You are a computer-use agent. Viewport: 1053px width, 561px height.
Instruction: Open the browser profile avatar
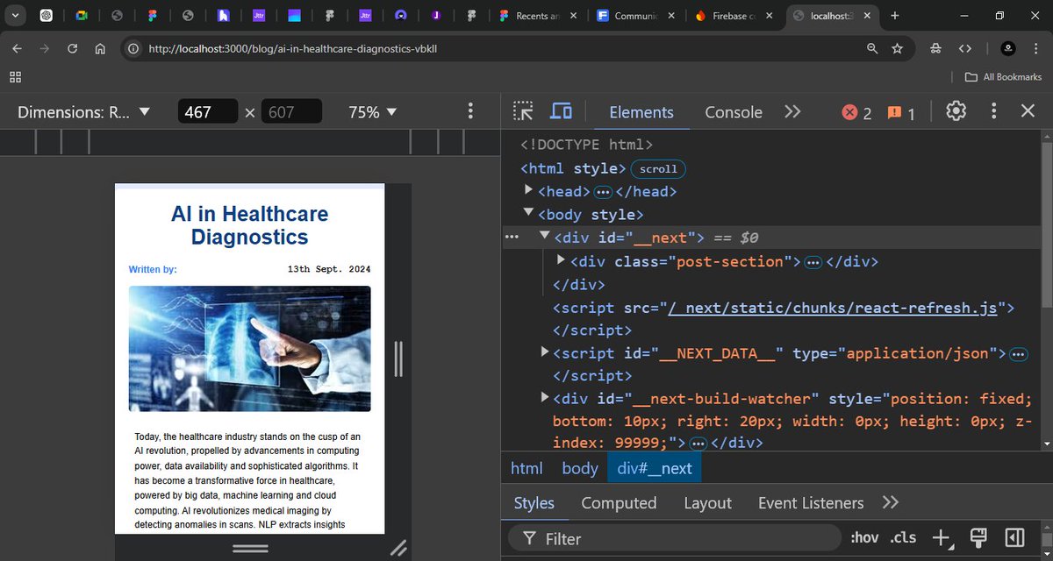click(x=1008, y=49)
